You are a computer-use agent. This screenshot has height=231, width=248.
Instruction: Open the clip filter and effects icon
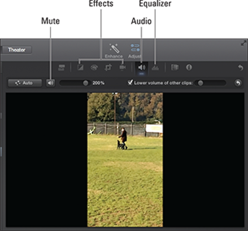(x=175, y=67)
